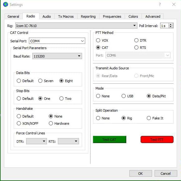This screenshot has height=181, width=181.
Task: Click the question mark help icon
Action: [160, 4]
